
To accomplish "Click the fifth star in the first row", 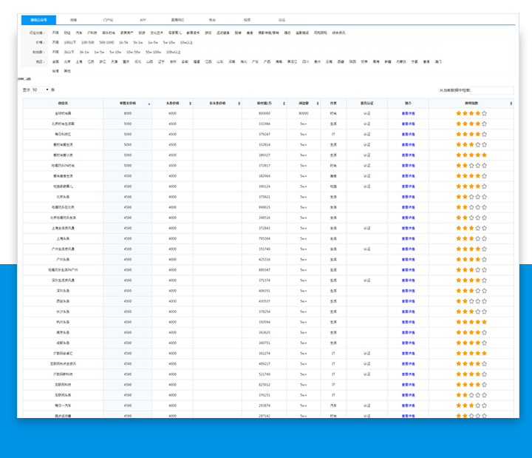I will pyautogui.click(x=484, y=113).
